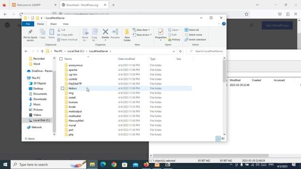301x169 pixels.
Task: Click the History command
Action: [174, 39]
